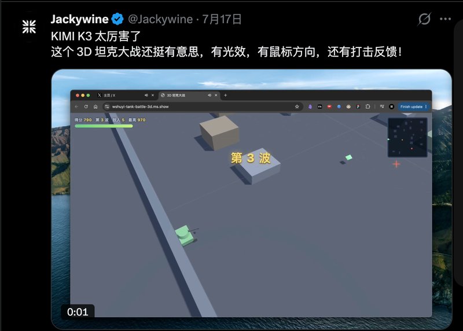Open menu dots beside Finish update
Screen dimensions: 463x331
[x=426, y=106]
